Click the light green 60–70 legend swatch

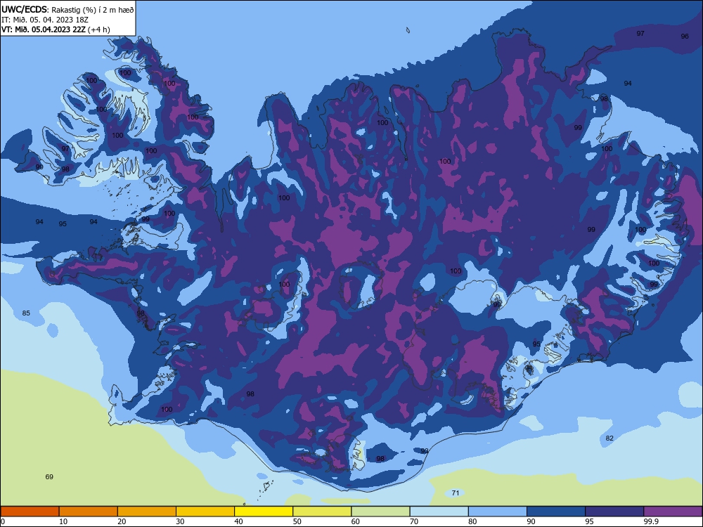point(380,512)
